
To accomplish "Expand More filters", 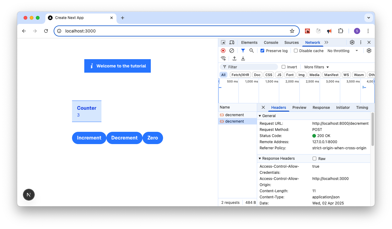I will point(316,67).
